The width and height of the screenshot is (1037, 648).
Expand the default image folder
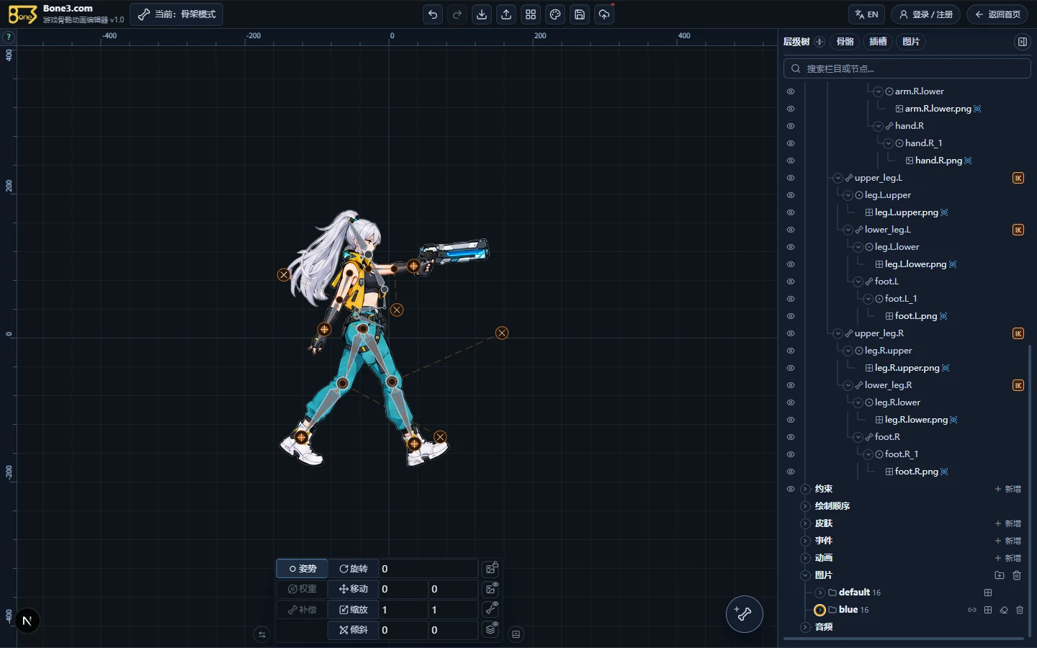tap(820, 593)
